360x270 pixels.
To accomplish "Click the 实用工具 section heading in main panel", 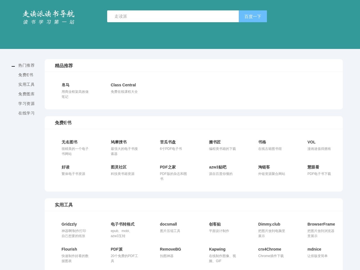I will [64, 205].
